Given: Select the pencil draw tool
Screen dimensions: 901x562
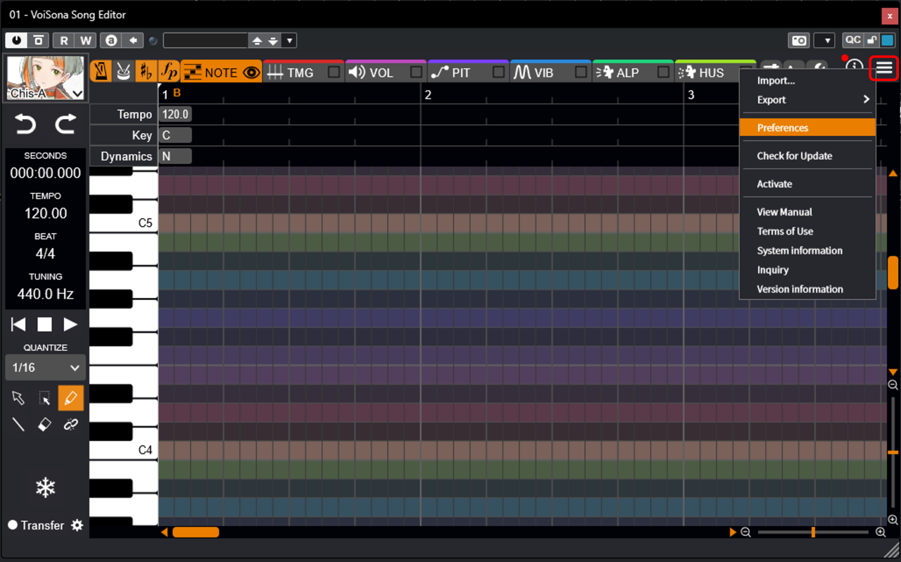Looking at the screenshot, I should point(70,398).
